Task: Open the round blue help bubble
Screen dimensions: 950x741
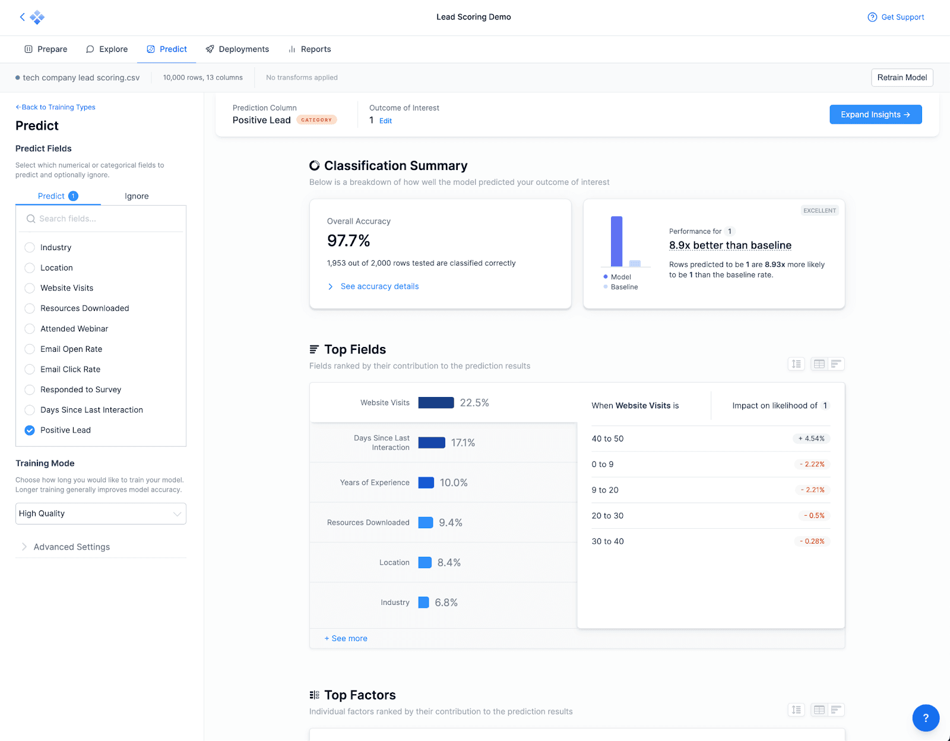Action: (x=926, y=718)
